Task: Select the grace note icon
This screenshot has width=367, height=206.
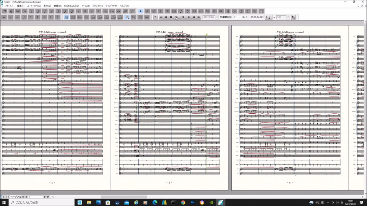Action: click(x=132, y=11)
